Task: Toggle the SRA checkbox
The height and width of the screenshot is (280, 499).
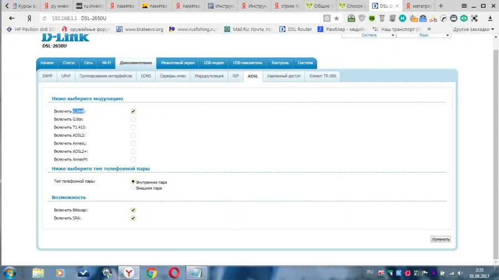Action: [133, 218]
